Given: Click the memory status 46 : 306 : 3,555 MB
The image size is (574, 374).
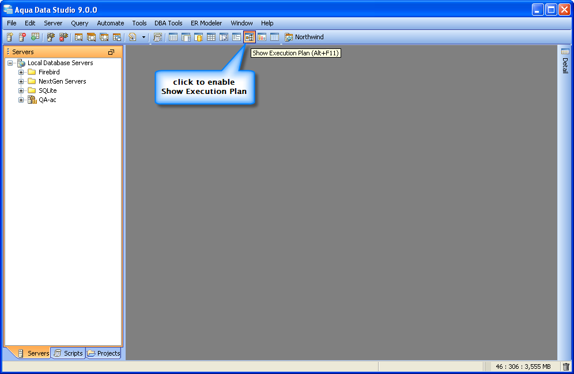Looking at the screenshot, I should tap(523, 367).
